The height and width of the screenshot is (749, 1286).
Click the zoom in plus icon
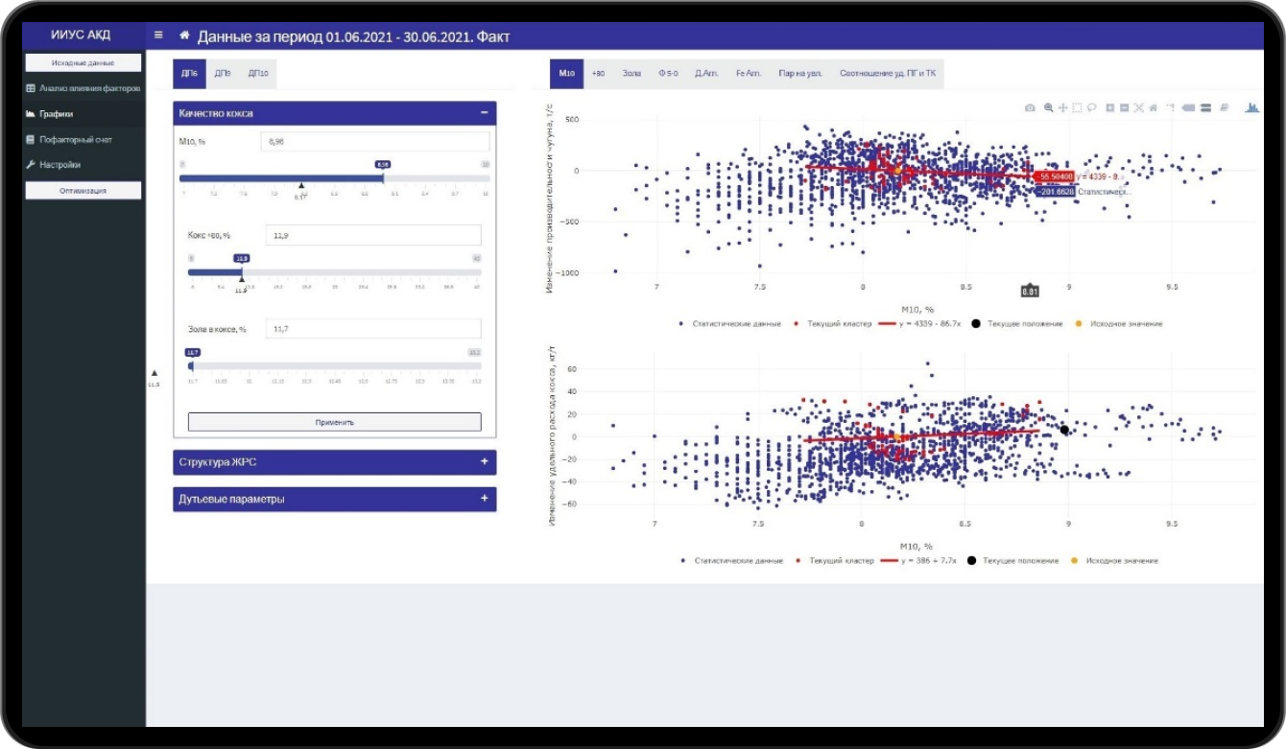point(1110,108)
